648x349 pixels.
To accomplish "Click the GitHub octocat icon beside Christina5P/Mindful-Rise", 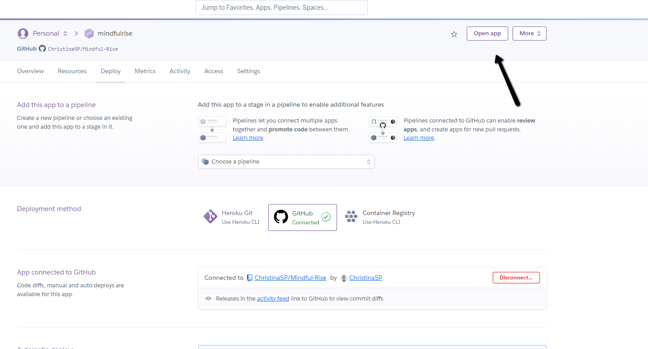I will (x=42, y=48).
